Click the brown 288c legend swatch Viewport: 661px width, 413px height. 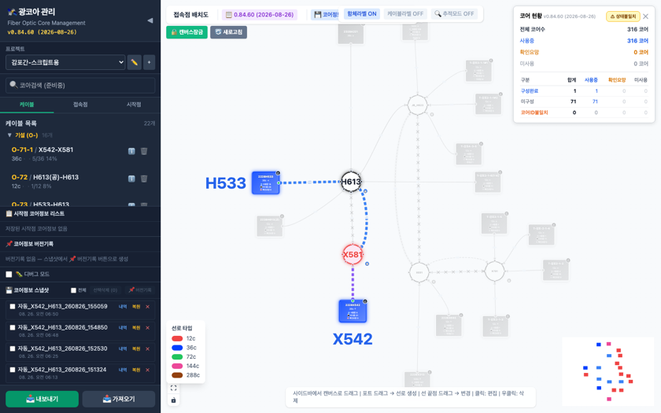coord(177,375)
